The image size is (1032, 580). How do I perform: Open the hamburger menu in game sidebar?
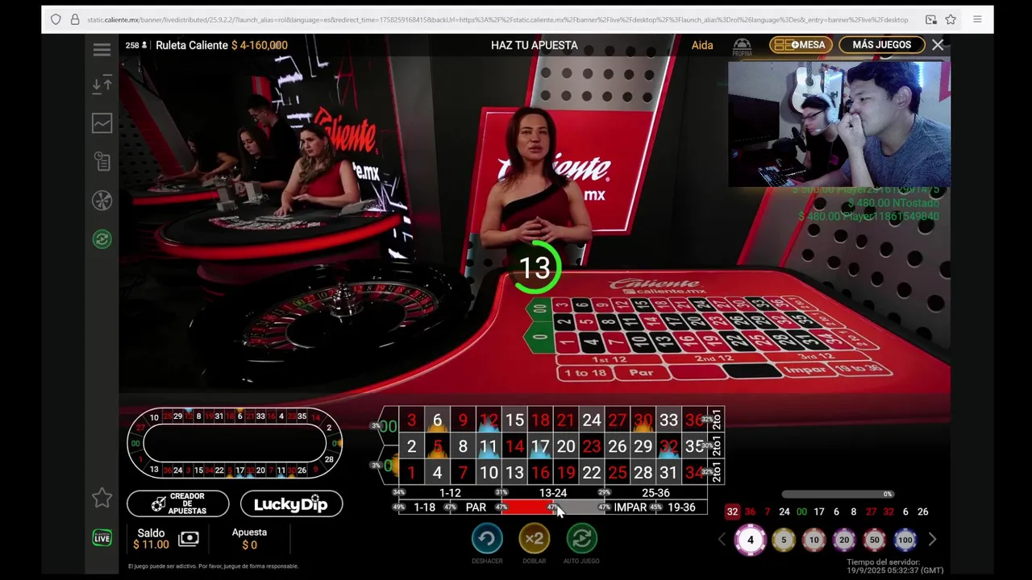(102, 50)
